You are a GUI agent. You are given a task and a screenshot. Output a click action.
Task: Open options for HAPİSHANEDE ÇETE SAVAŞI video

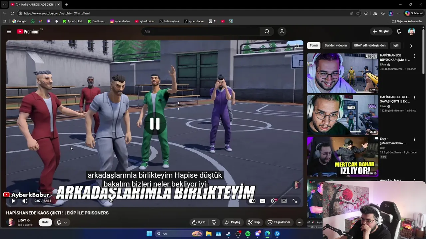tap(415, 98)
